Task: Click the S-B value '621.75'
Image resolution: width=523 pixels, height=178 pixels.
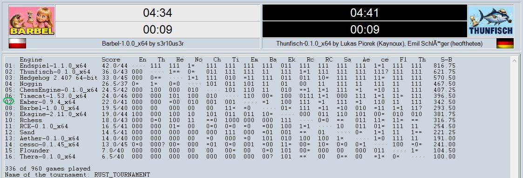Action: 444,72
